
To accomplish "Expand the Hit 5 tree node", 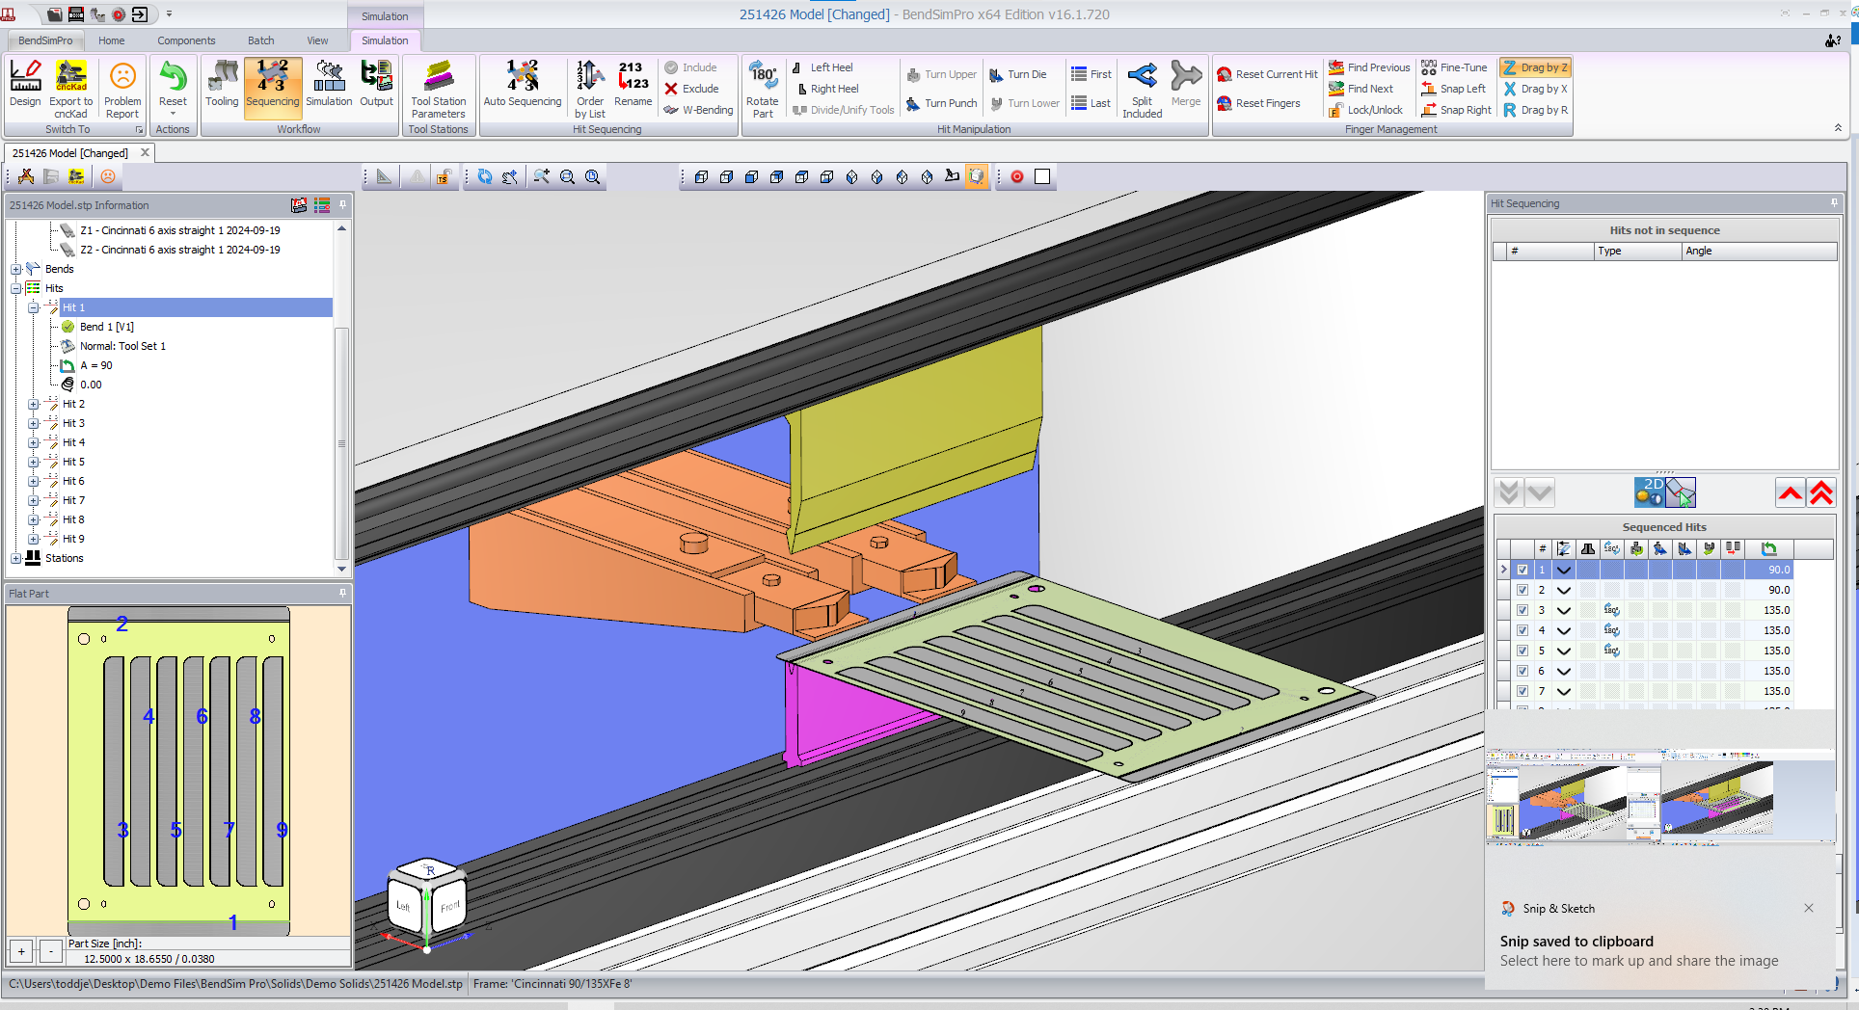I will [34, 462].
